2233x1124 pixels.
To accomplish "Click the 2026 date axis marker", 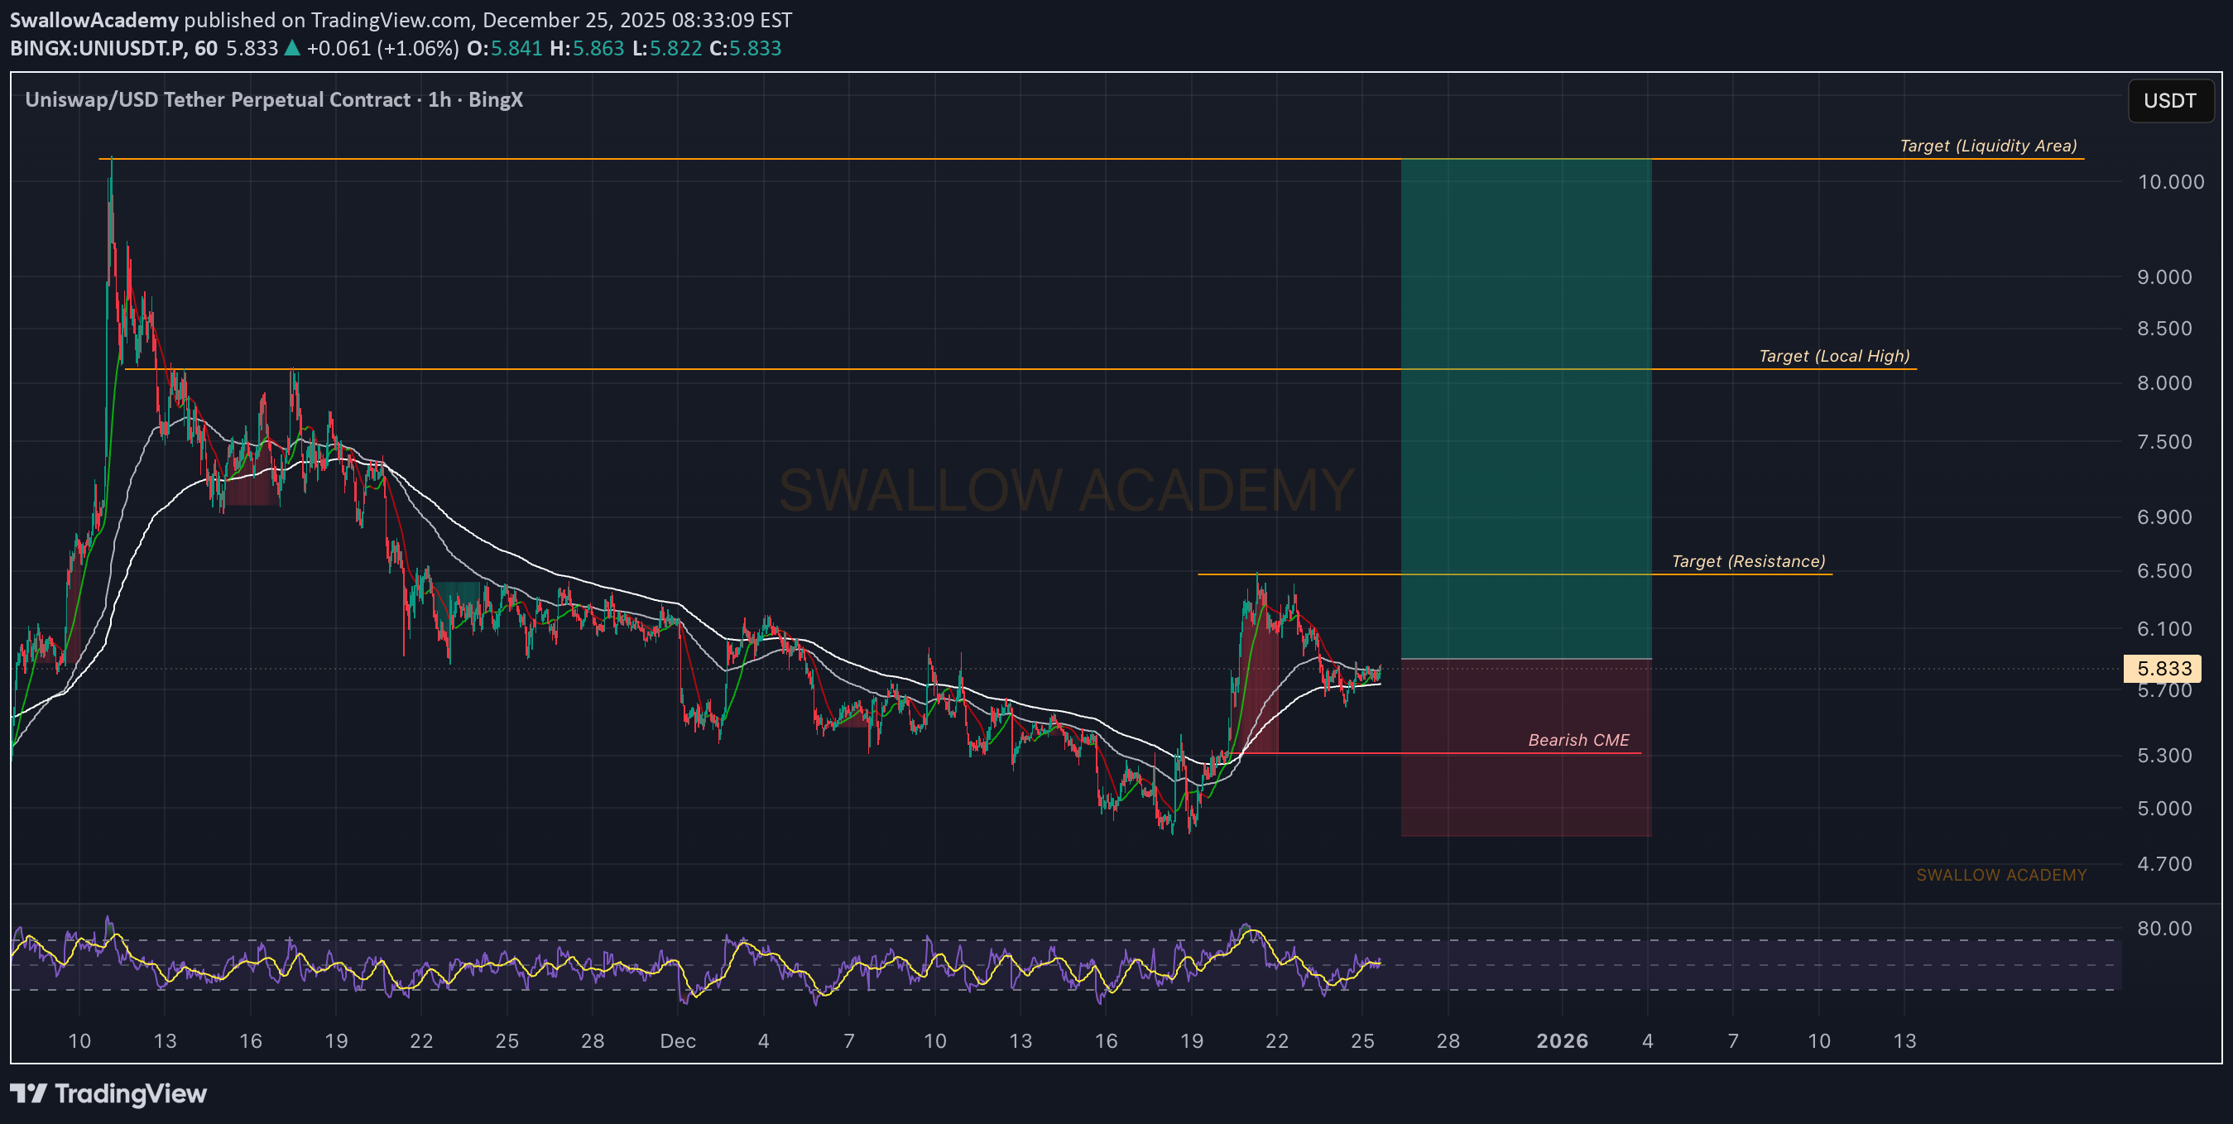I will point(1562,1040).
